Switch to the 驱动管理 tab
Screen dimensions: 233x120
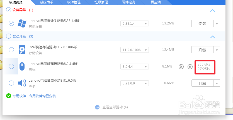(16, 2)
